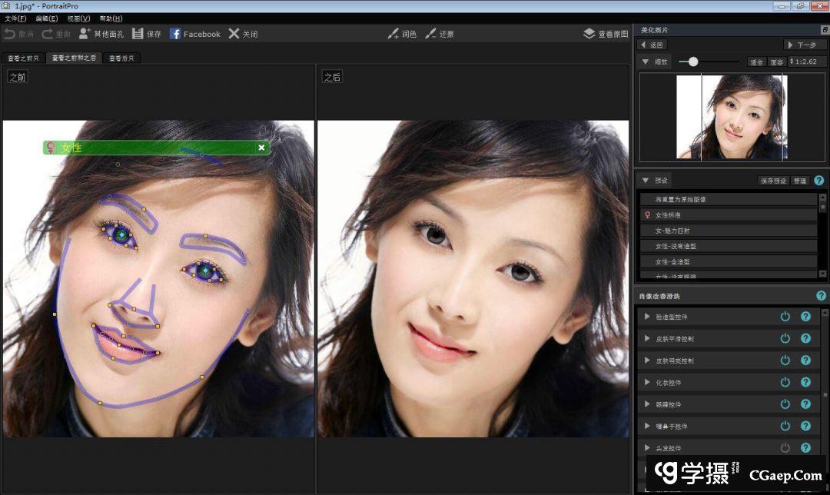This screenshot has height=495, width=830.
Task: Click the 其他面孔 (other faces) icon
Action: click(x=85, y=34)
